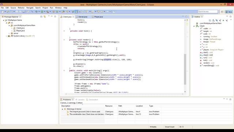Click the New file toolbar icon
The width and height of the screenshot is (234, 132).
(x=3, y=12)
